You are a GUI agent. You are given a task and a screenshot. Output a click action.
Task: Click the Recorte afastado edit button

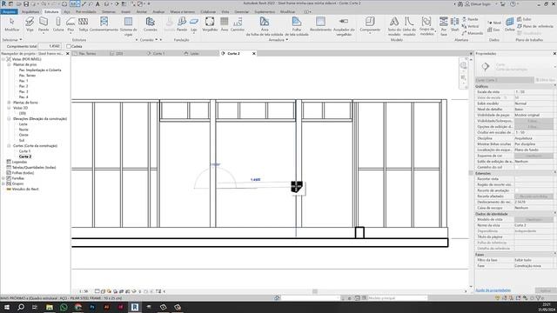pos(534,196)
